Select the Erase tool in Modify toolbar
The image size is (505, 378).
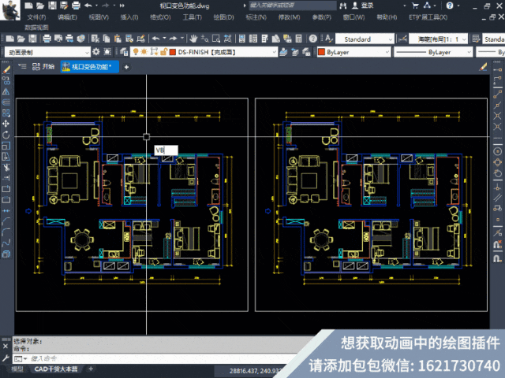tap(6, 70)
